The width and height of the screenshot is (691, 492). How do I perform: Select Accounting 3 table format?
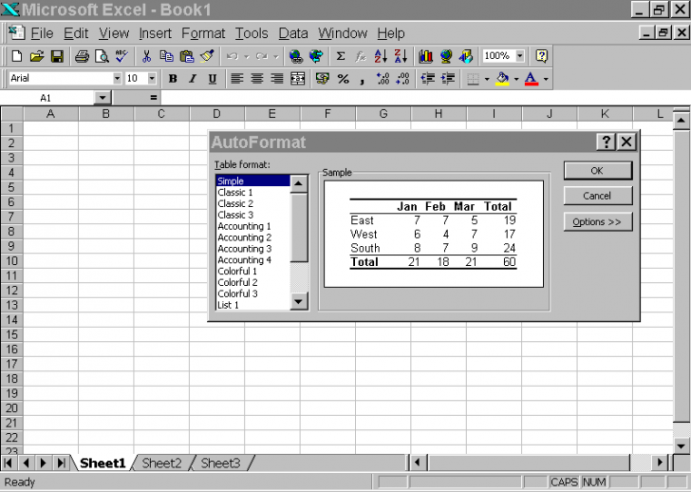252,249
